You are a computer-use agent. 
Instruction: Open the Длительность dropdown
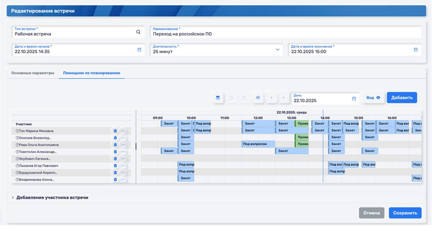coord(278,50)
